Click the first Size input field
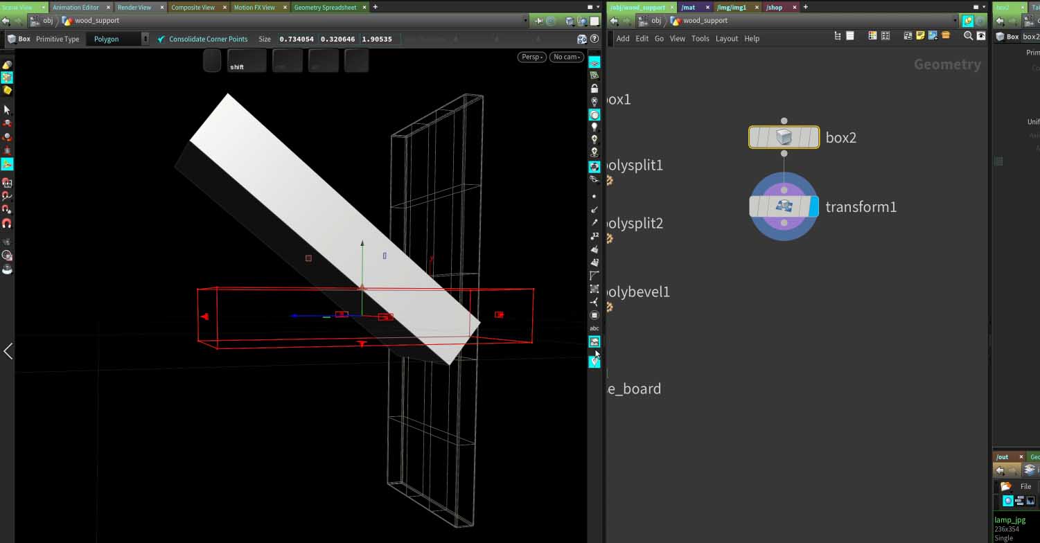The width and height of the screenshot is (1040, 543). (297, 39)
